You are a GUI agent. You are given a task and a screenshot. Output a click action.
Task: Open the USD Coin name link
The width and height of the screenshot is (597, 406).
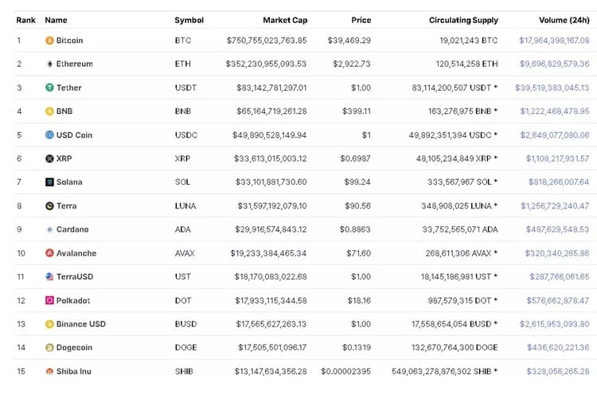[74, 135]
